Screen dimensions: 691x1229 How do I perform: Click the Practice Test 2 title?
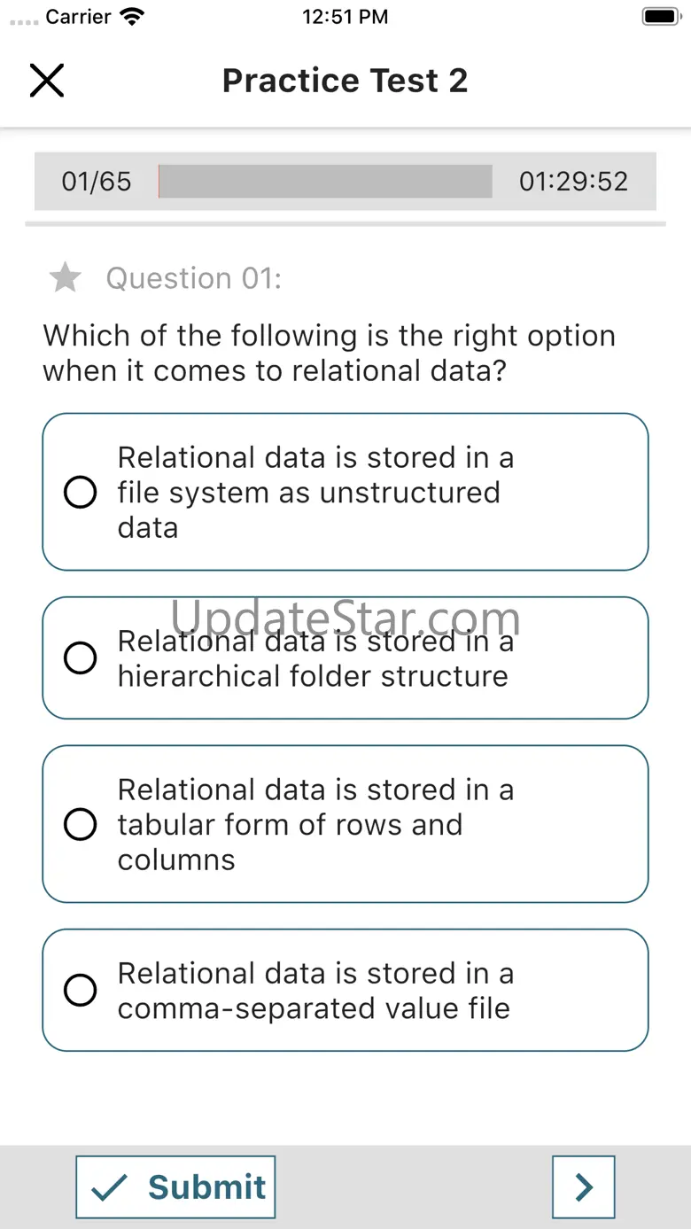coord(345,81)
